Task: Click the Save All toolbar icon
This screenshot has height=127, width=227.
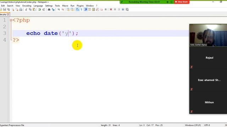Action: coord(9,10)
